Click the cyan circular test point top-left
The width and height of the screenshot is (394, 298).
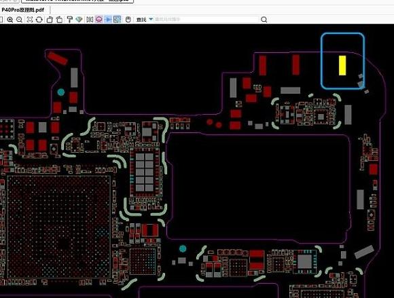pos(61,92)
